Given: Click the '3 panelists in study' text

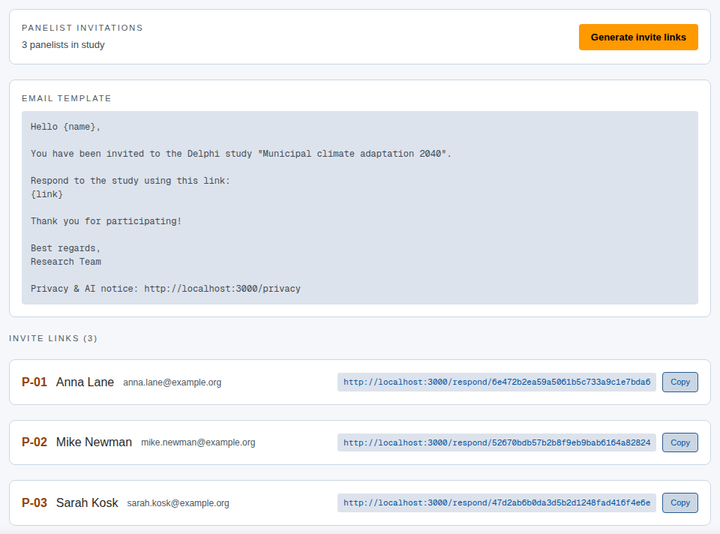Looking at the screenshot, I should point(63,45).
